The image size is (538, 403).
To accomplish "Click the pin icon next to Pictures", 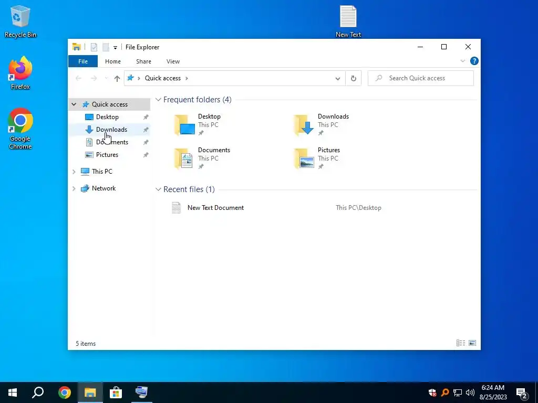I will point(146,155).
